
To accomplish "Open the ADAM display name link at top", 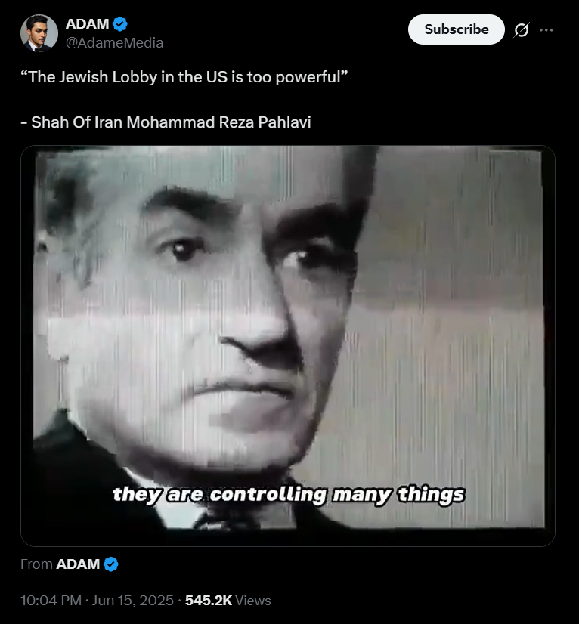I will click(87, 24).
